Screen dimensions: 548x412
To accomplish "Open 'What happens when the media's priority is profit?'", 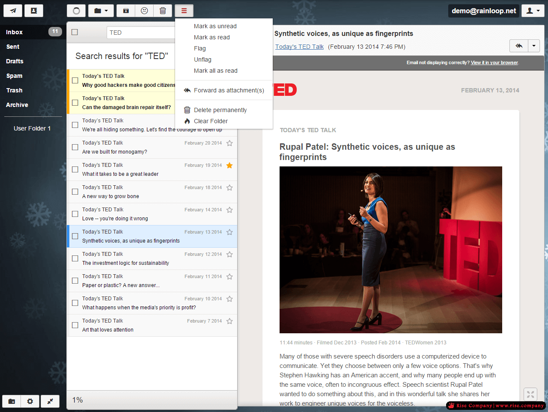I will 152,303.
